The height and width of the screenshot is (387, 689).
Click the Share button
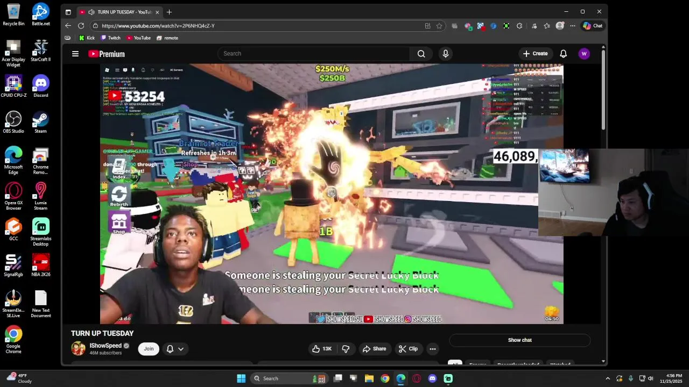374,349
